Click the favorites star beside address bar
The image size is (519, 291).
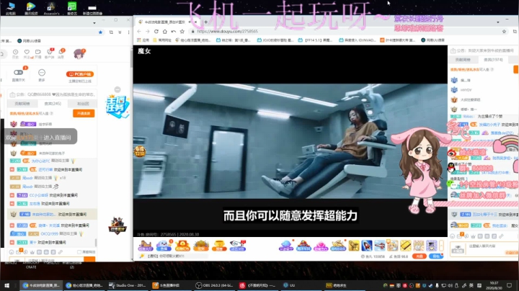(182, 32)
